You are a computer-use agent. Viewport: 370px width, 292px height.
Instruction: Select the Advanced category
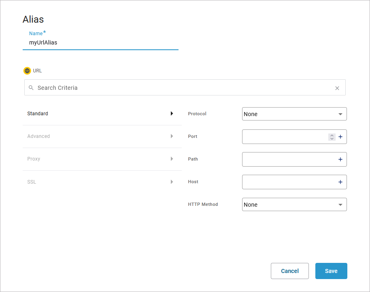coord(39,136)
